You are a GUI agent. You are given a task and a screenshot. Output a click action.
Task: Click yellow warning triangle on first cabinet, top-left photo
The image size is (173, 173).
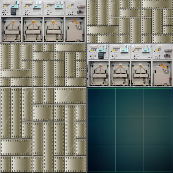4,7
